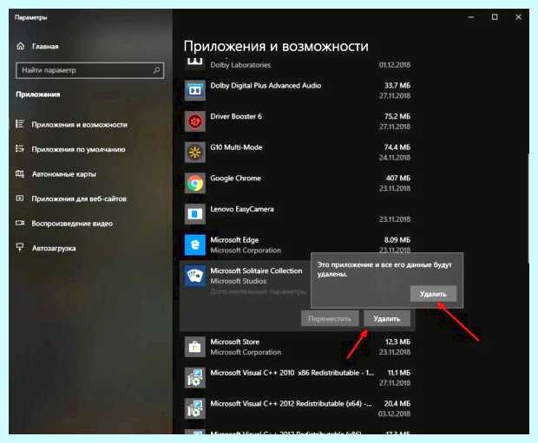Image resolution: width=538 pixels, height=443 pixels.
Task: Click the Microsoft Visual C++ 2010 entry name
Action: point(292,373)
